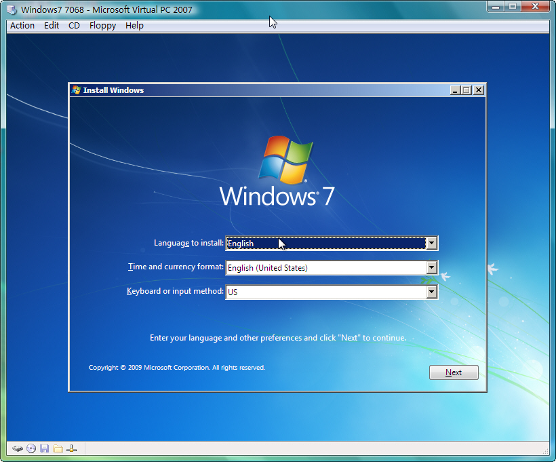Click the Microsoft copyright notice text
This screenshot has width=556, height=462.
[x=177, y=368]
